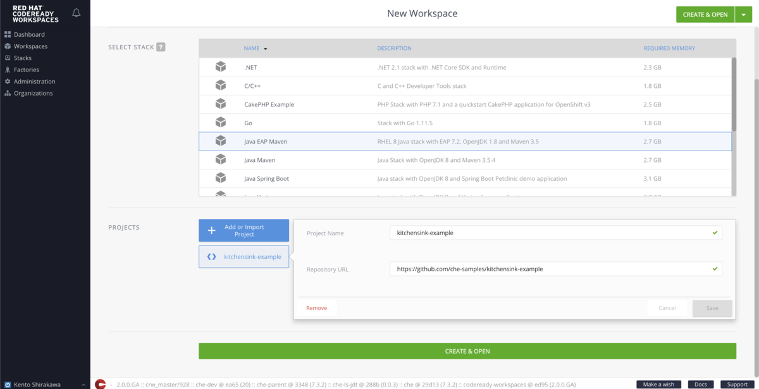The image size is (759, 389).
Task: Sort by Required Memory column header
Action: pos(669,48)
